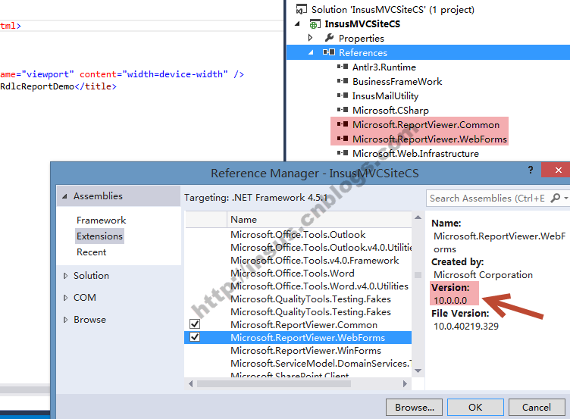Click the vertical scrollbar up arrow in assembly list

pos(418,217)
